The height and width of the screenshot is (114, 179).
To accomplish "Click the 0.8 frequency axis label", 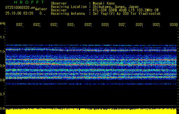I will [2, 80].
